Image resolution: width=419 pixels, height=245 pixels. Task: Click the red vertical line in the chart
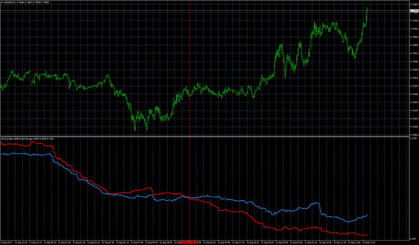point(190,120)
